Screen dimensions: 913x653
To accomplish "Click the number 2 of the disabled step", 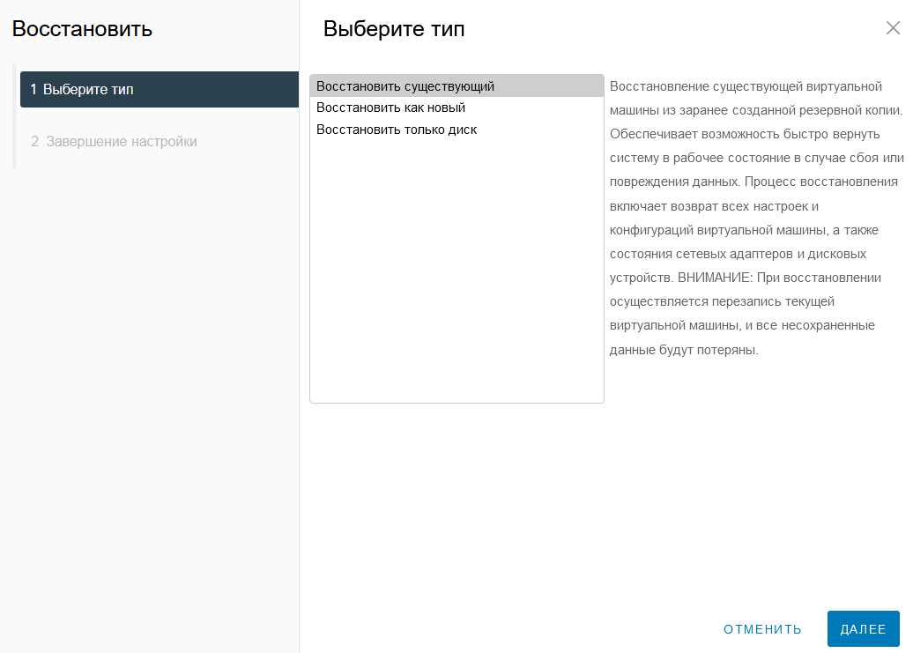I will (x=35, y=141).
